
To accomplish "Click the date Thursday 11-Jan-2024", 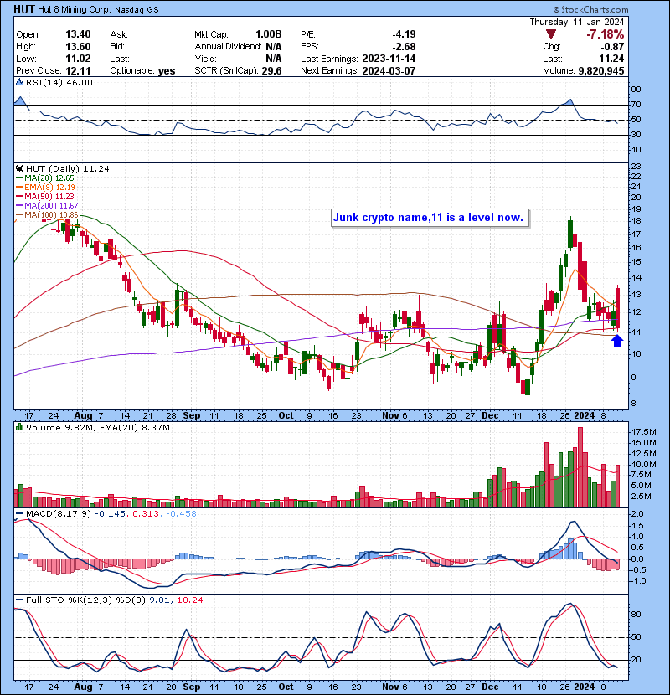I will pyautogui.click(x=577, y=22).
